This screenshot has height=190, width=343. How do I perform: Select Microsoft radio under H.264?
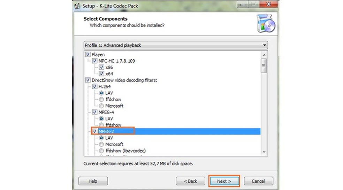[101, 106]
